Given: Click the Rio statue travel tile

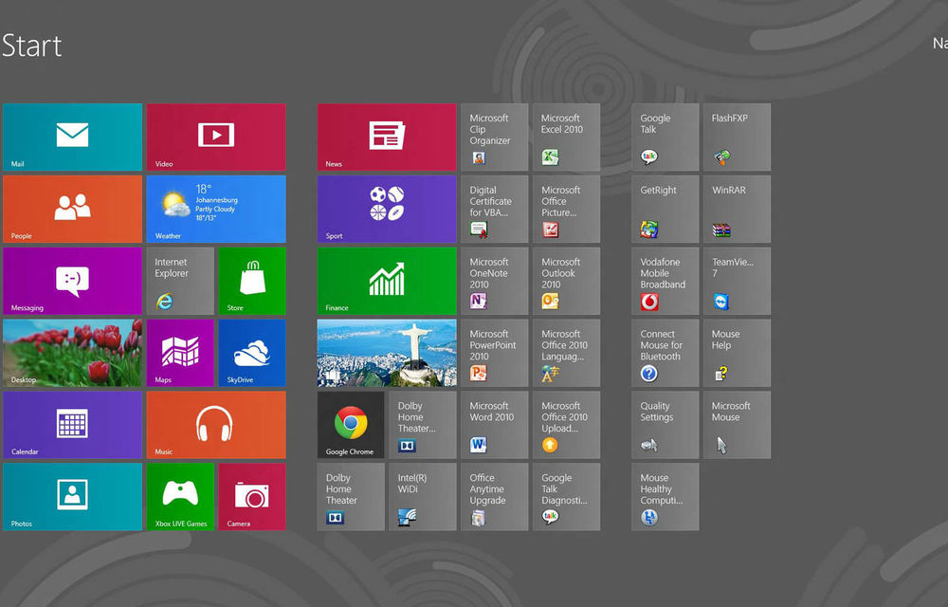Looking at the screenshot, I should click(x=387, y=353).
